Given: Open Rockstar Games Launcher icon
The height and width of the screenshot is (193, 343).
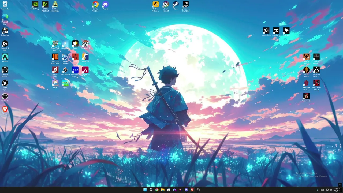Looking at the screenshot, I should (155, 6).
